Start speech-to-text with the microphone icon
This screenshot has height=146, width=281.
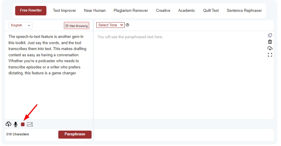click(16, 124)
